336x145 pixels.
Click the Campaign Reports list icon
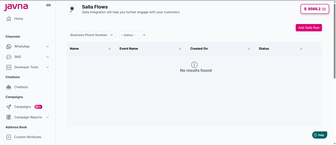(9, 117)
